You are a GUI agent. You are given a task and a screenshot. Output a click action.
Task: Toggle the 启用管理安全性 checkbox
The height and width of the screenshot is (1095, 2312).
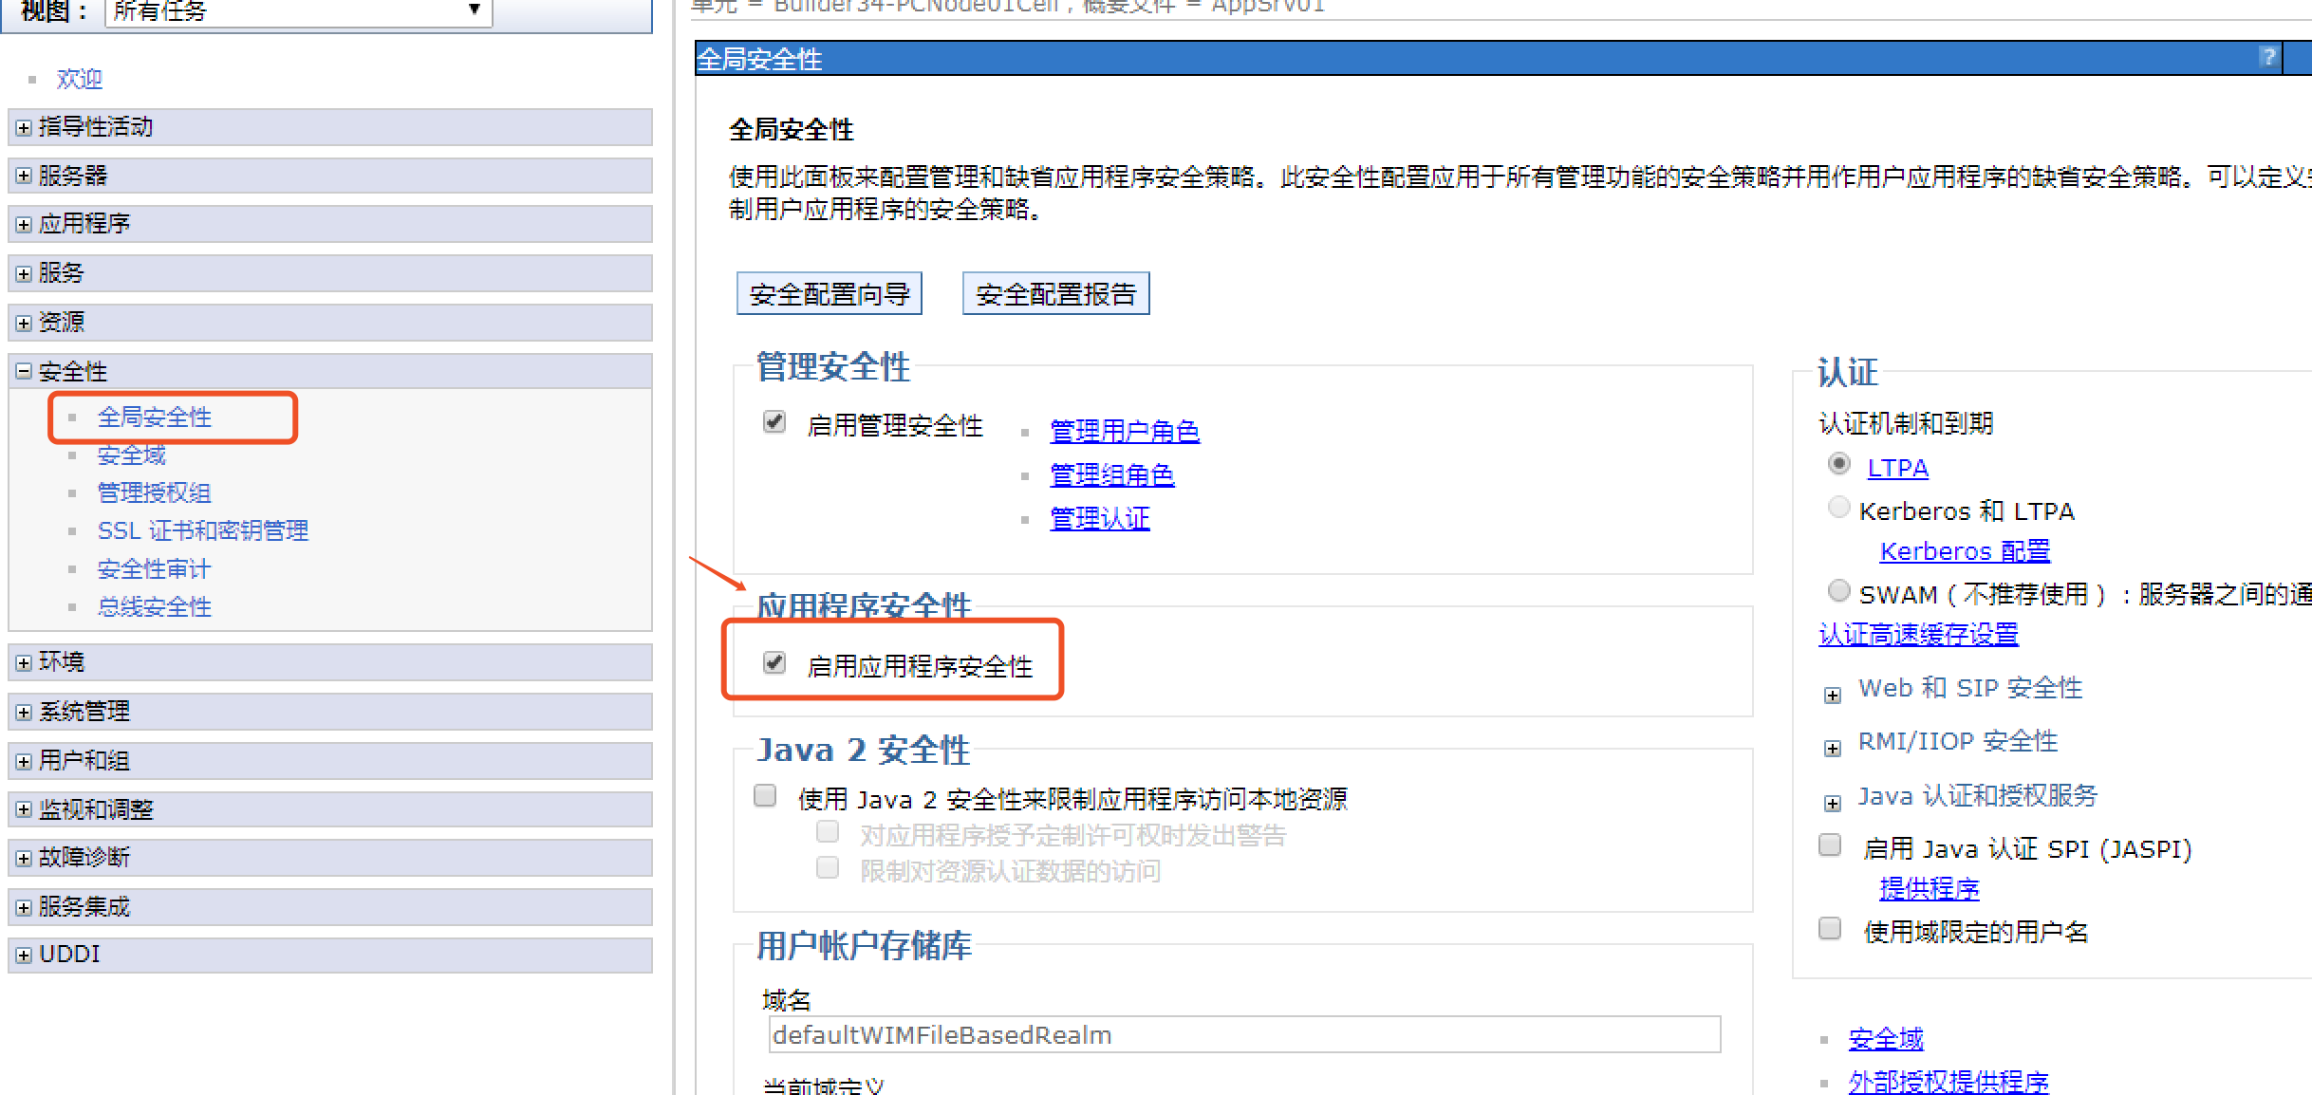774,421
